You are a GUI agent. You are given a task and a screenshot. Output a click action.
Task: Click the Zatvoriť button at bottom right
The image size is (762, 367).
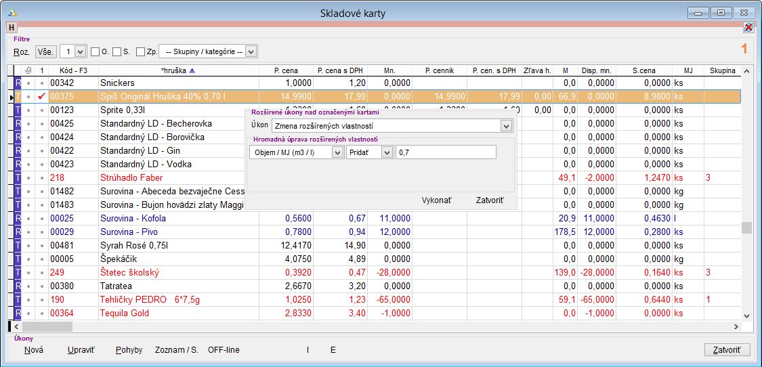(x=727, y=350)
